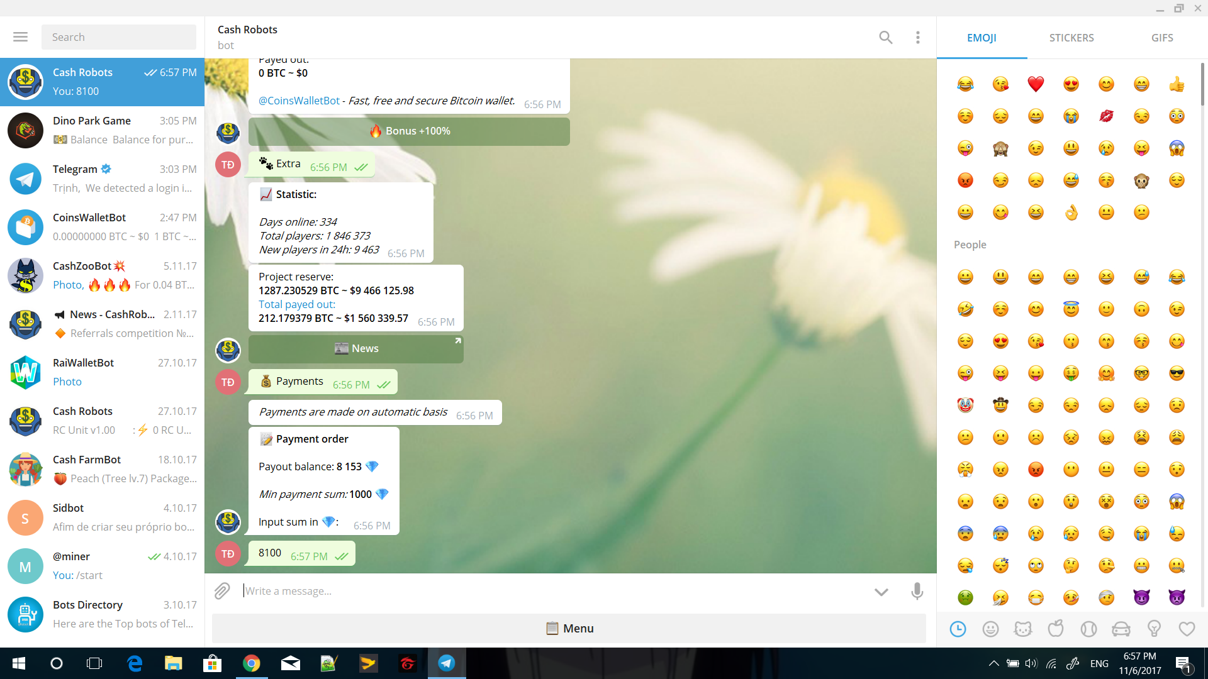Open the @CoinsWalletBot link
Image resolution: width=1208 pixels, height=679 pixels.
[x=299, y=101]
